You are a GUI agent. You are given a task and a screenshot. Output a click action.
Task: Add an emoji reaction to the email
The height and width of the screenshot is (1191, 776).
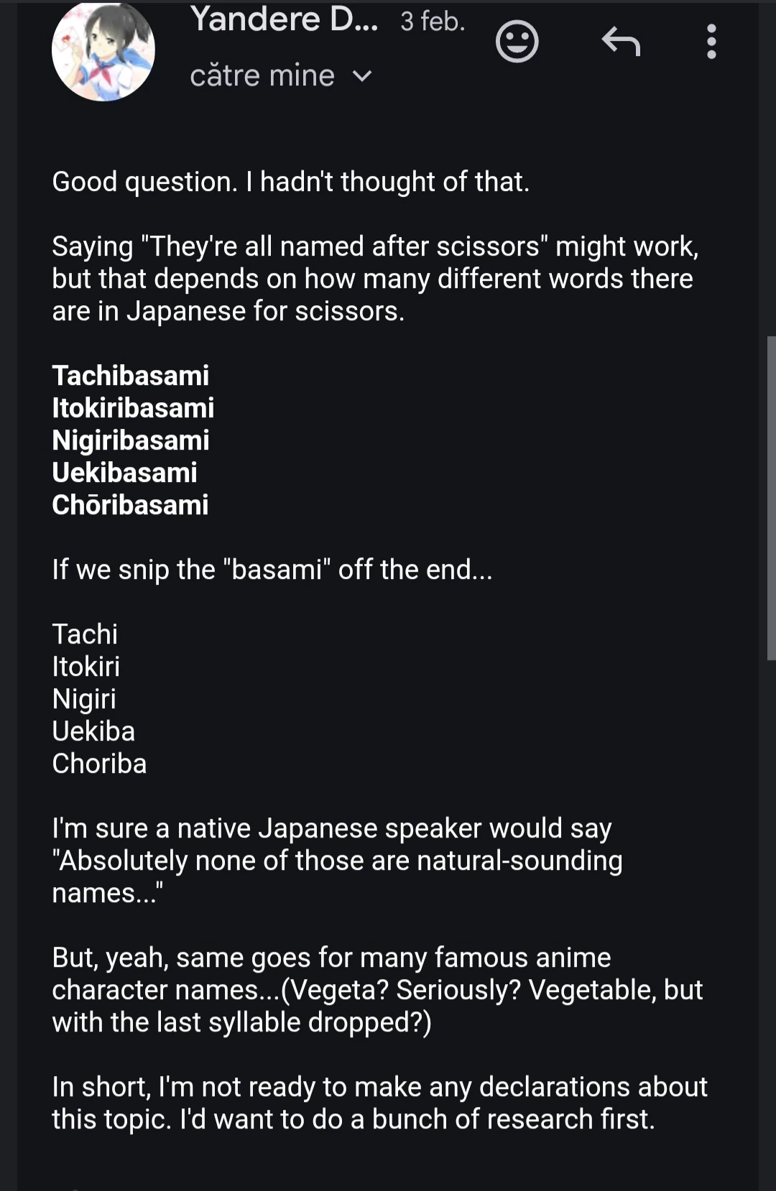tap(517, 42)
